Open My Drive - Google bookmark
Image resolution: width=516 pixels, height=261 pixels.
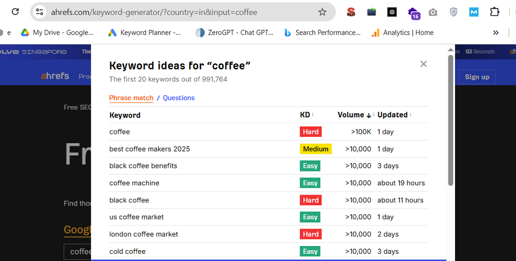point(57,32)
